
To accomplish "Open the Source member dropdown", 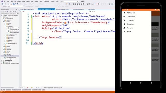I will pos(102,11).
